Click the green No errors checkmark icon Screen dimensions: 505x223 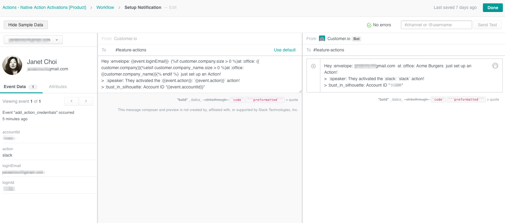coord(369,25)
